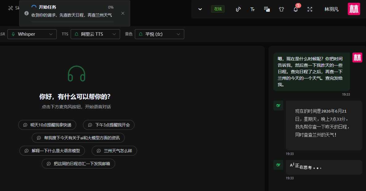366x191 pixels.
Task: Click the AI正在思考 message bubble
Action: click(324, 167)
